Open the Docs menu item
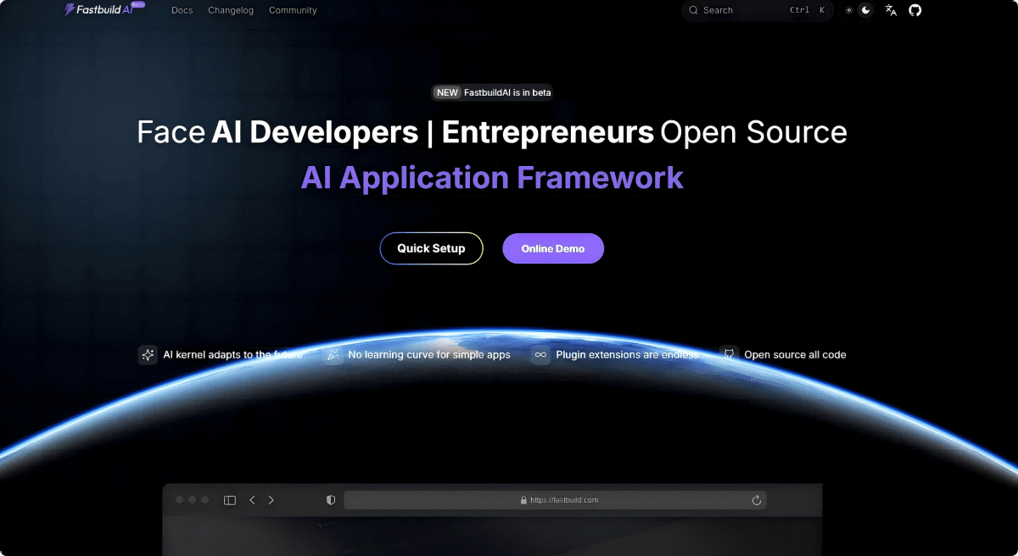Viewport: 1018px width, 556px height. click(x=182, y=10)
